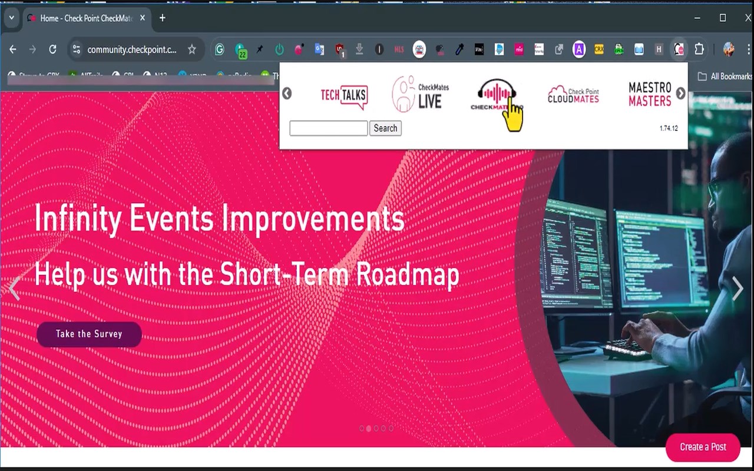754x471 pixels.
Task: Click the highlighted CheckMates extension icon
Action: pos(679,49)
